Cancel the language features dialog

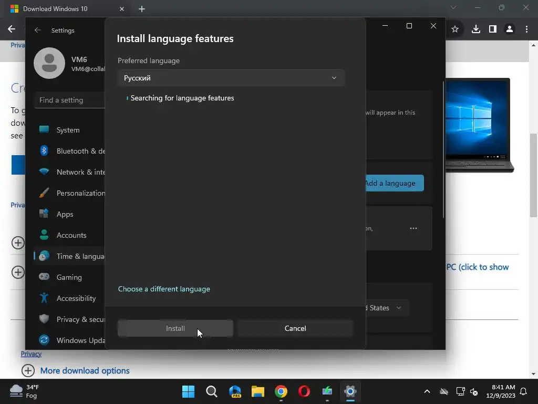click(x=295, y=328)
